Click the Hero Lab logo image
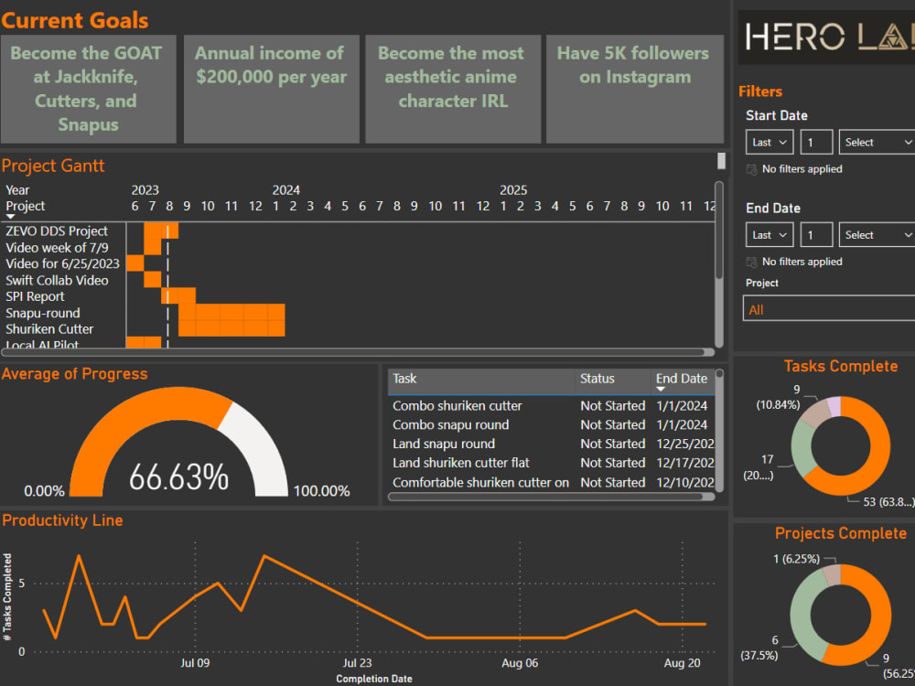 coord(826,37)
